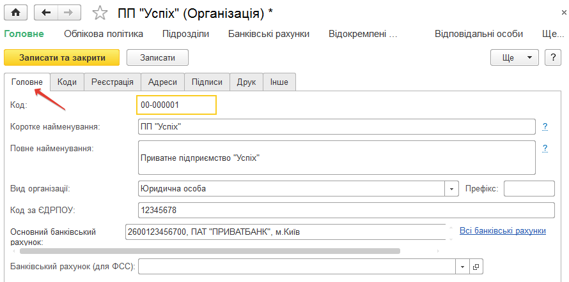Click the horizontal scrollbar under the bank account
The width and height of the screenshot is (569, 282).
(210, 251)
